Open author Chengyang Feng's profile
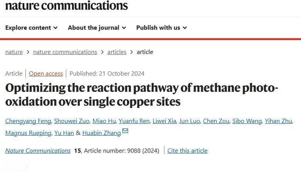The image size is (301, 172). (x=28, y=121)
